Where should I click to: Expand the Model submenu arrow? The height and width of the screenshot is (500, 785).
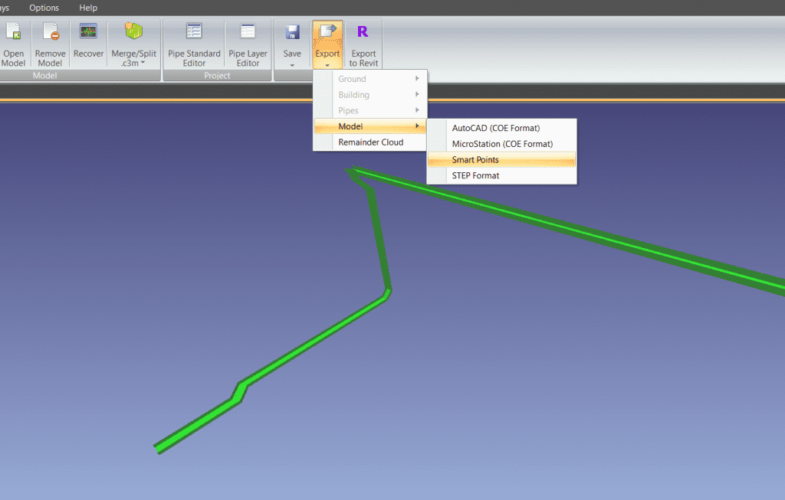(x=417, y=126)
